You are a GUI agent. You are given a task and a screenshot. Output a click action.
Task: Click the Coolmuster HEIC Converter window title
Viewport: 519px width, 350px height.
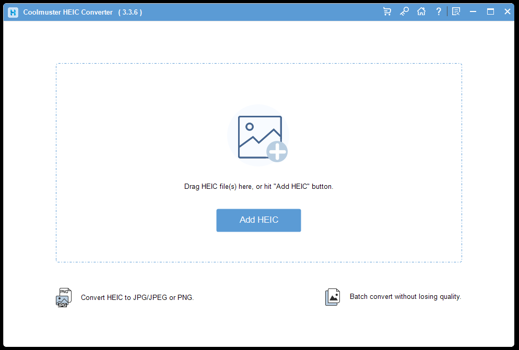click(x=68, y=12)
